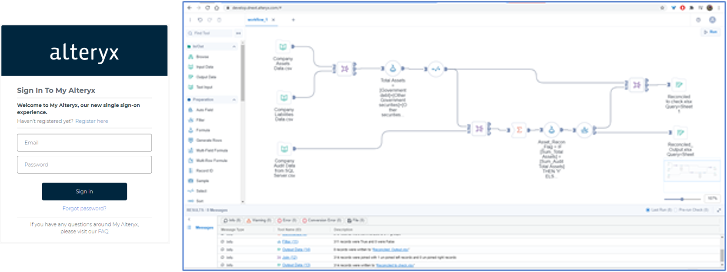Click the Run workflow button
727x272 pixels.
tap(710, 32)
